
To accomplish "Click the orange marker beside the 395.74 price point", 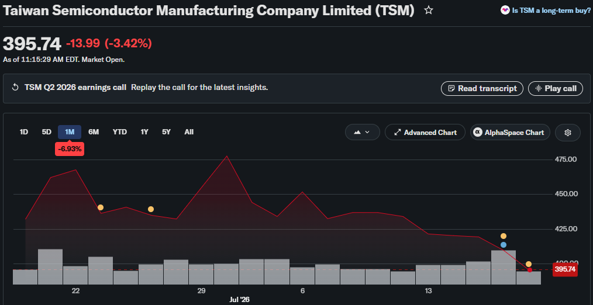I will pos(529,264).
